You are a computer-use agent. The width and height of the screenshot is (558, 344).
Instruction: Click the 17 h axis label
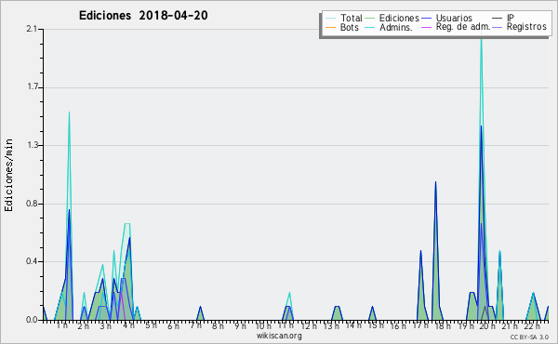(420, 325)
